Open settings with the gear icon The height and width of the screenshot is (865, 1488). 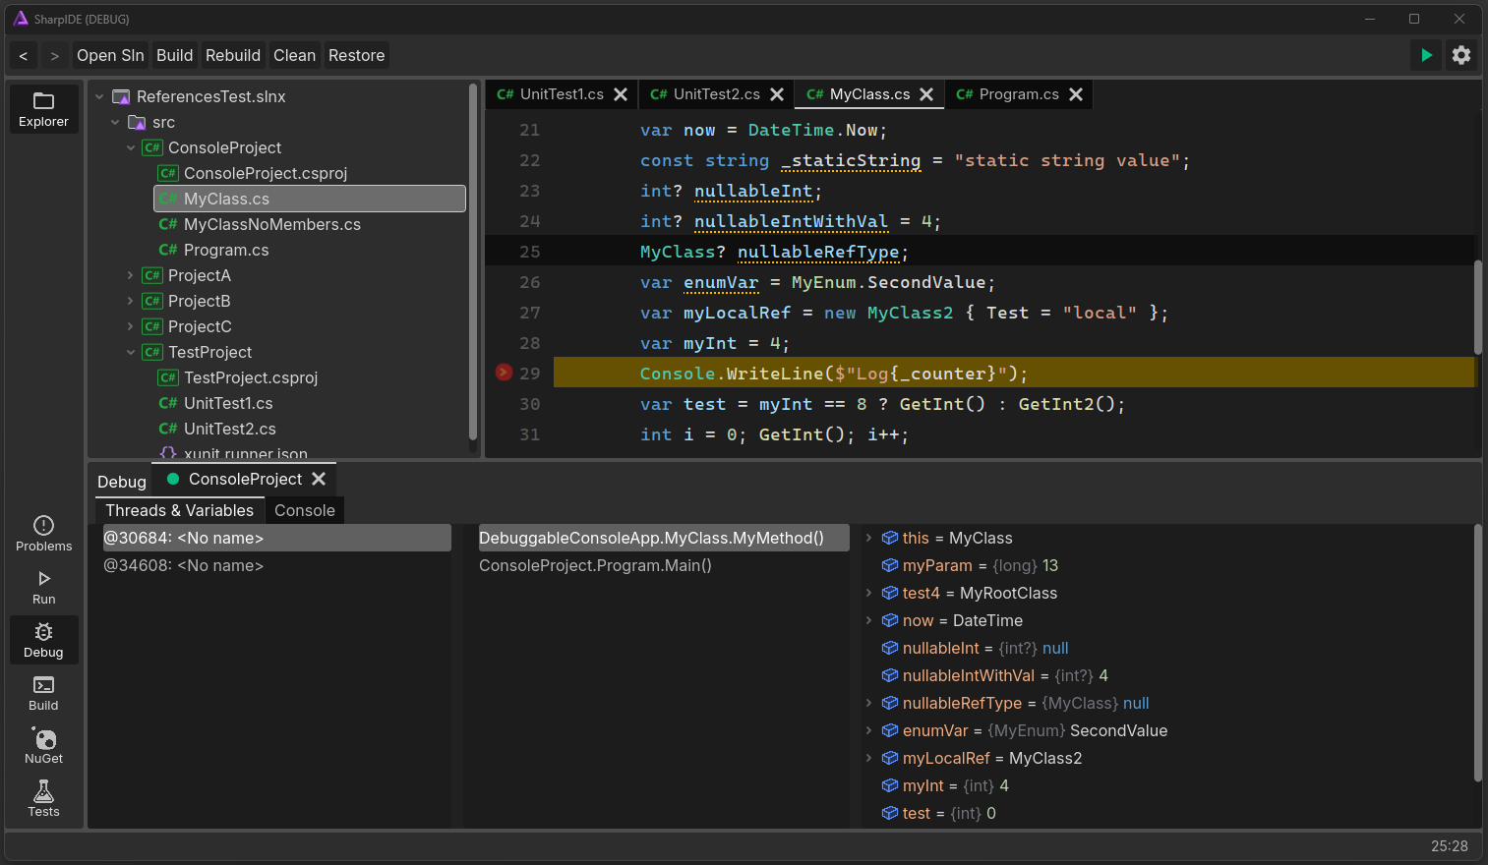click(x=1461, y=55)
